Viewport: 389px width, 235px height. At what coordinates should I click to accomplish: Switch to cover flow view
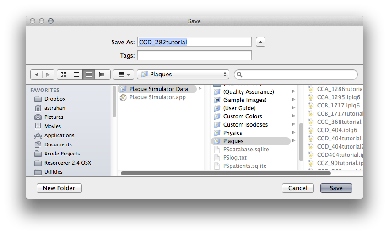[x=103, y=74]
